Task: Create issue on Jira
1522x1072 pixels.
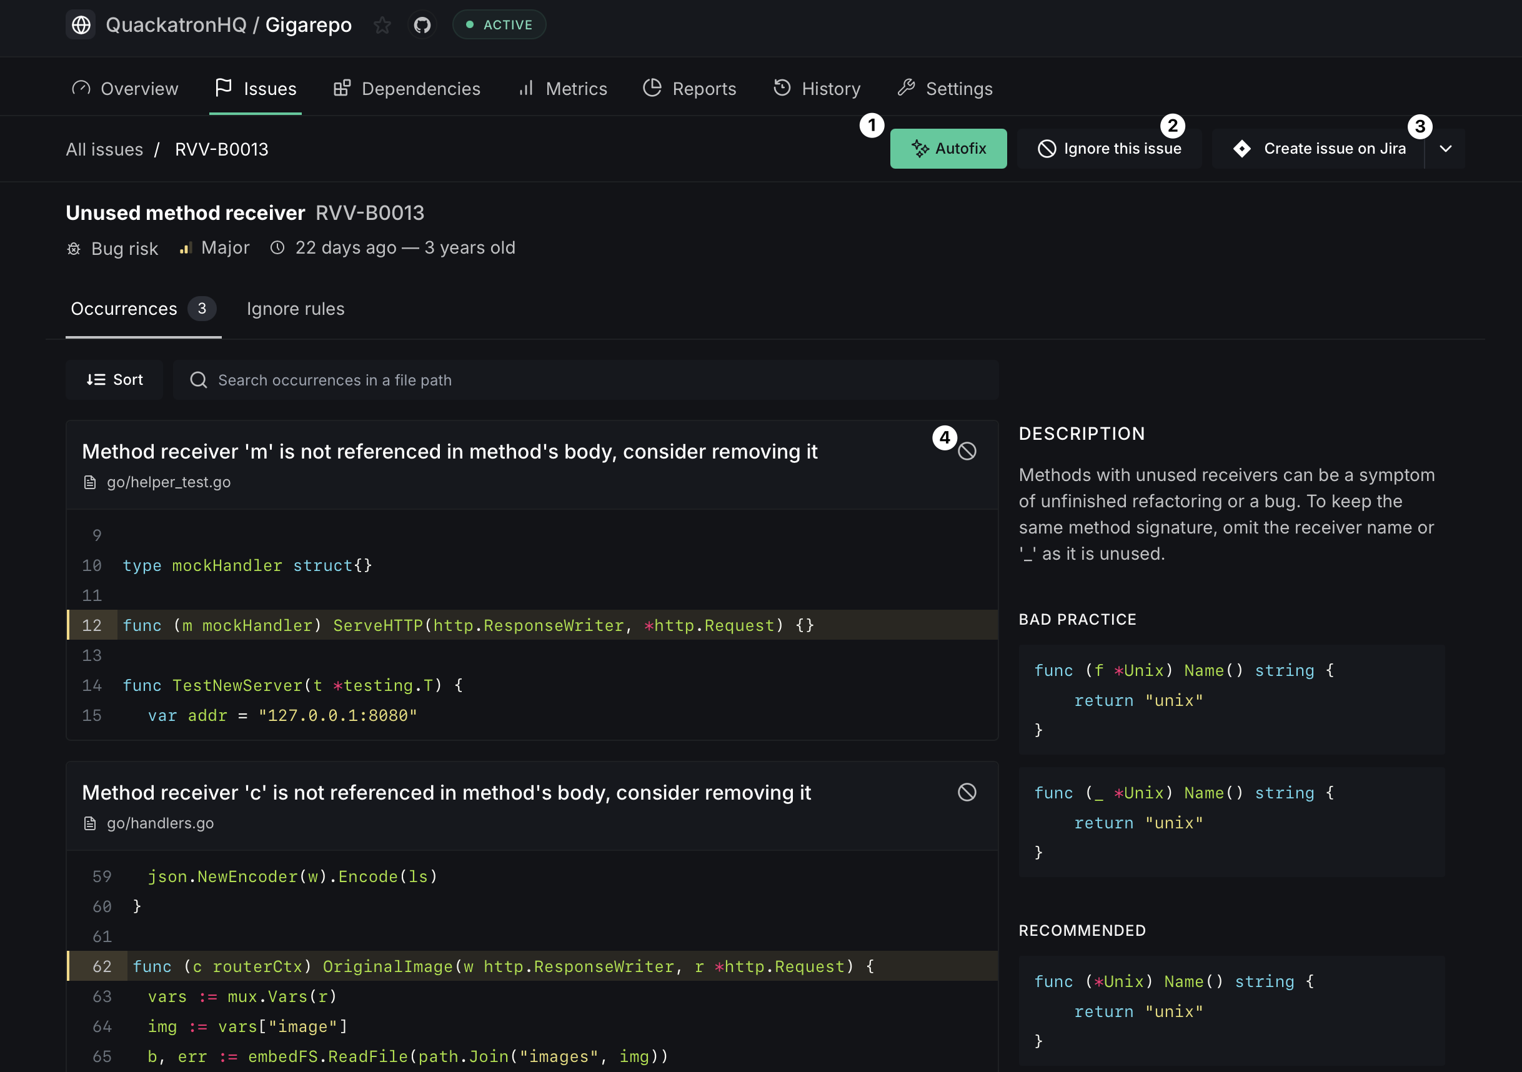Action: click(x=1319, y=149)
